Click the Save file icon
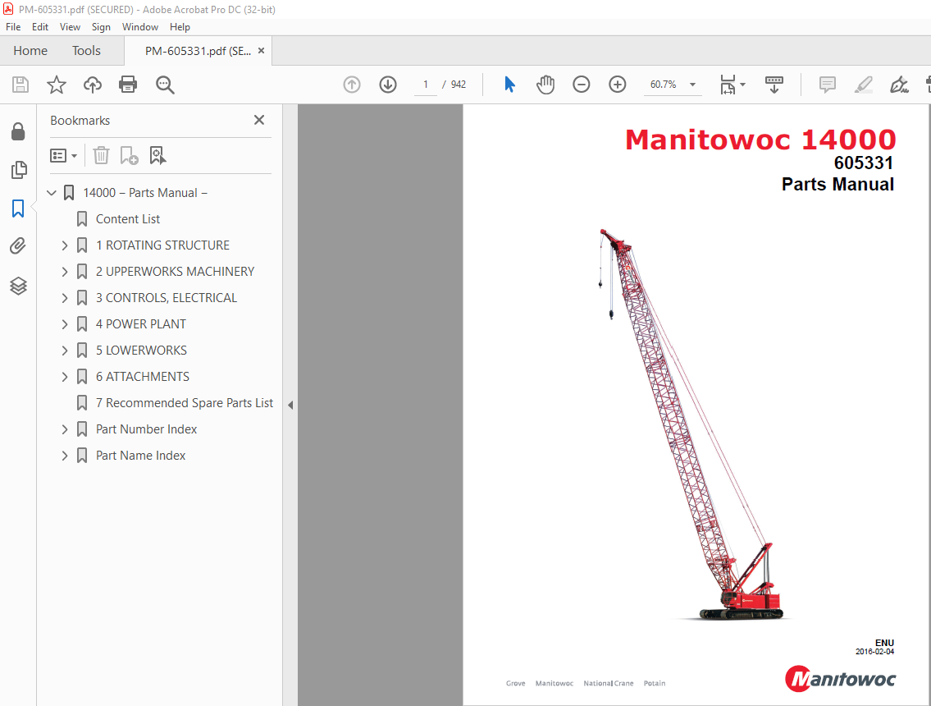 pyautogui.click(x=21, y=85)
